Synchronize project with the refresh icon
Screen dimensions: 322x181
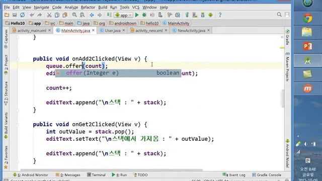point(22,15)
